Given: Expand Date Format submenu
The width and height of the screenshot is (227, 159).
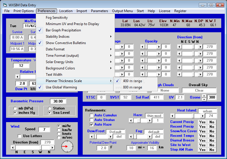Looking at the screenshot, I should [75, 49].
